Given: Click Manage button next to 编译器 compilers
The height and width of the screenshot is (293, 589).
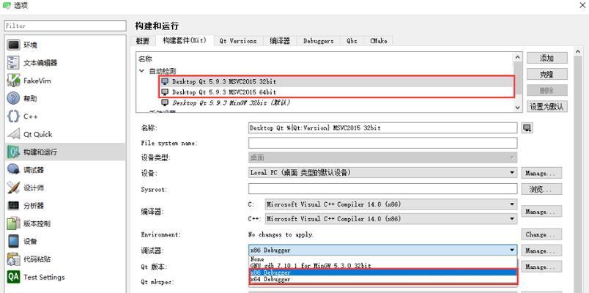Looking at the screenshot, I should click(541, 212).
